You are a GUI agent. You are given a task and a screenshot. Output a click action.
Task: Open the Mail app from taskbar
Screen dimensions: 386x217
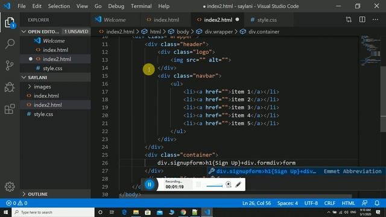(x=159, y=212)
